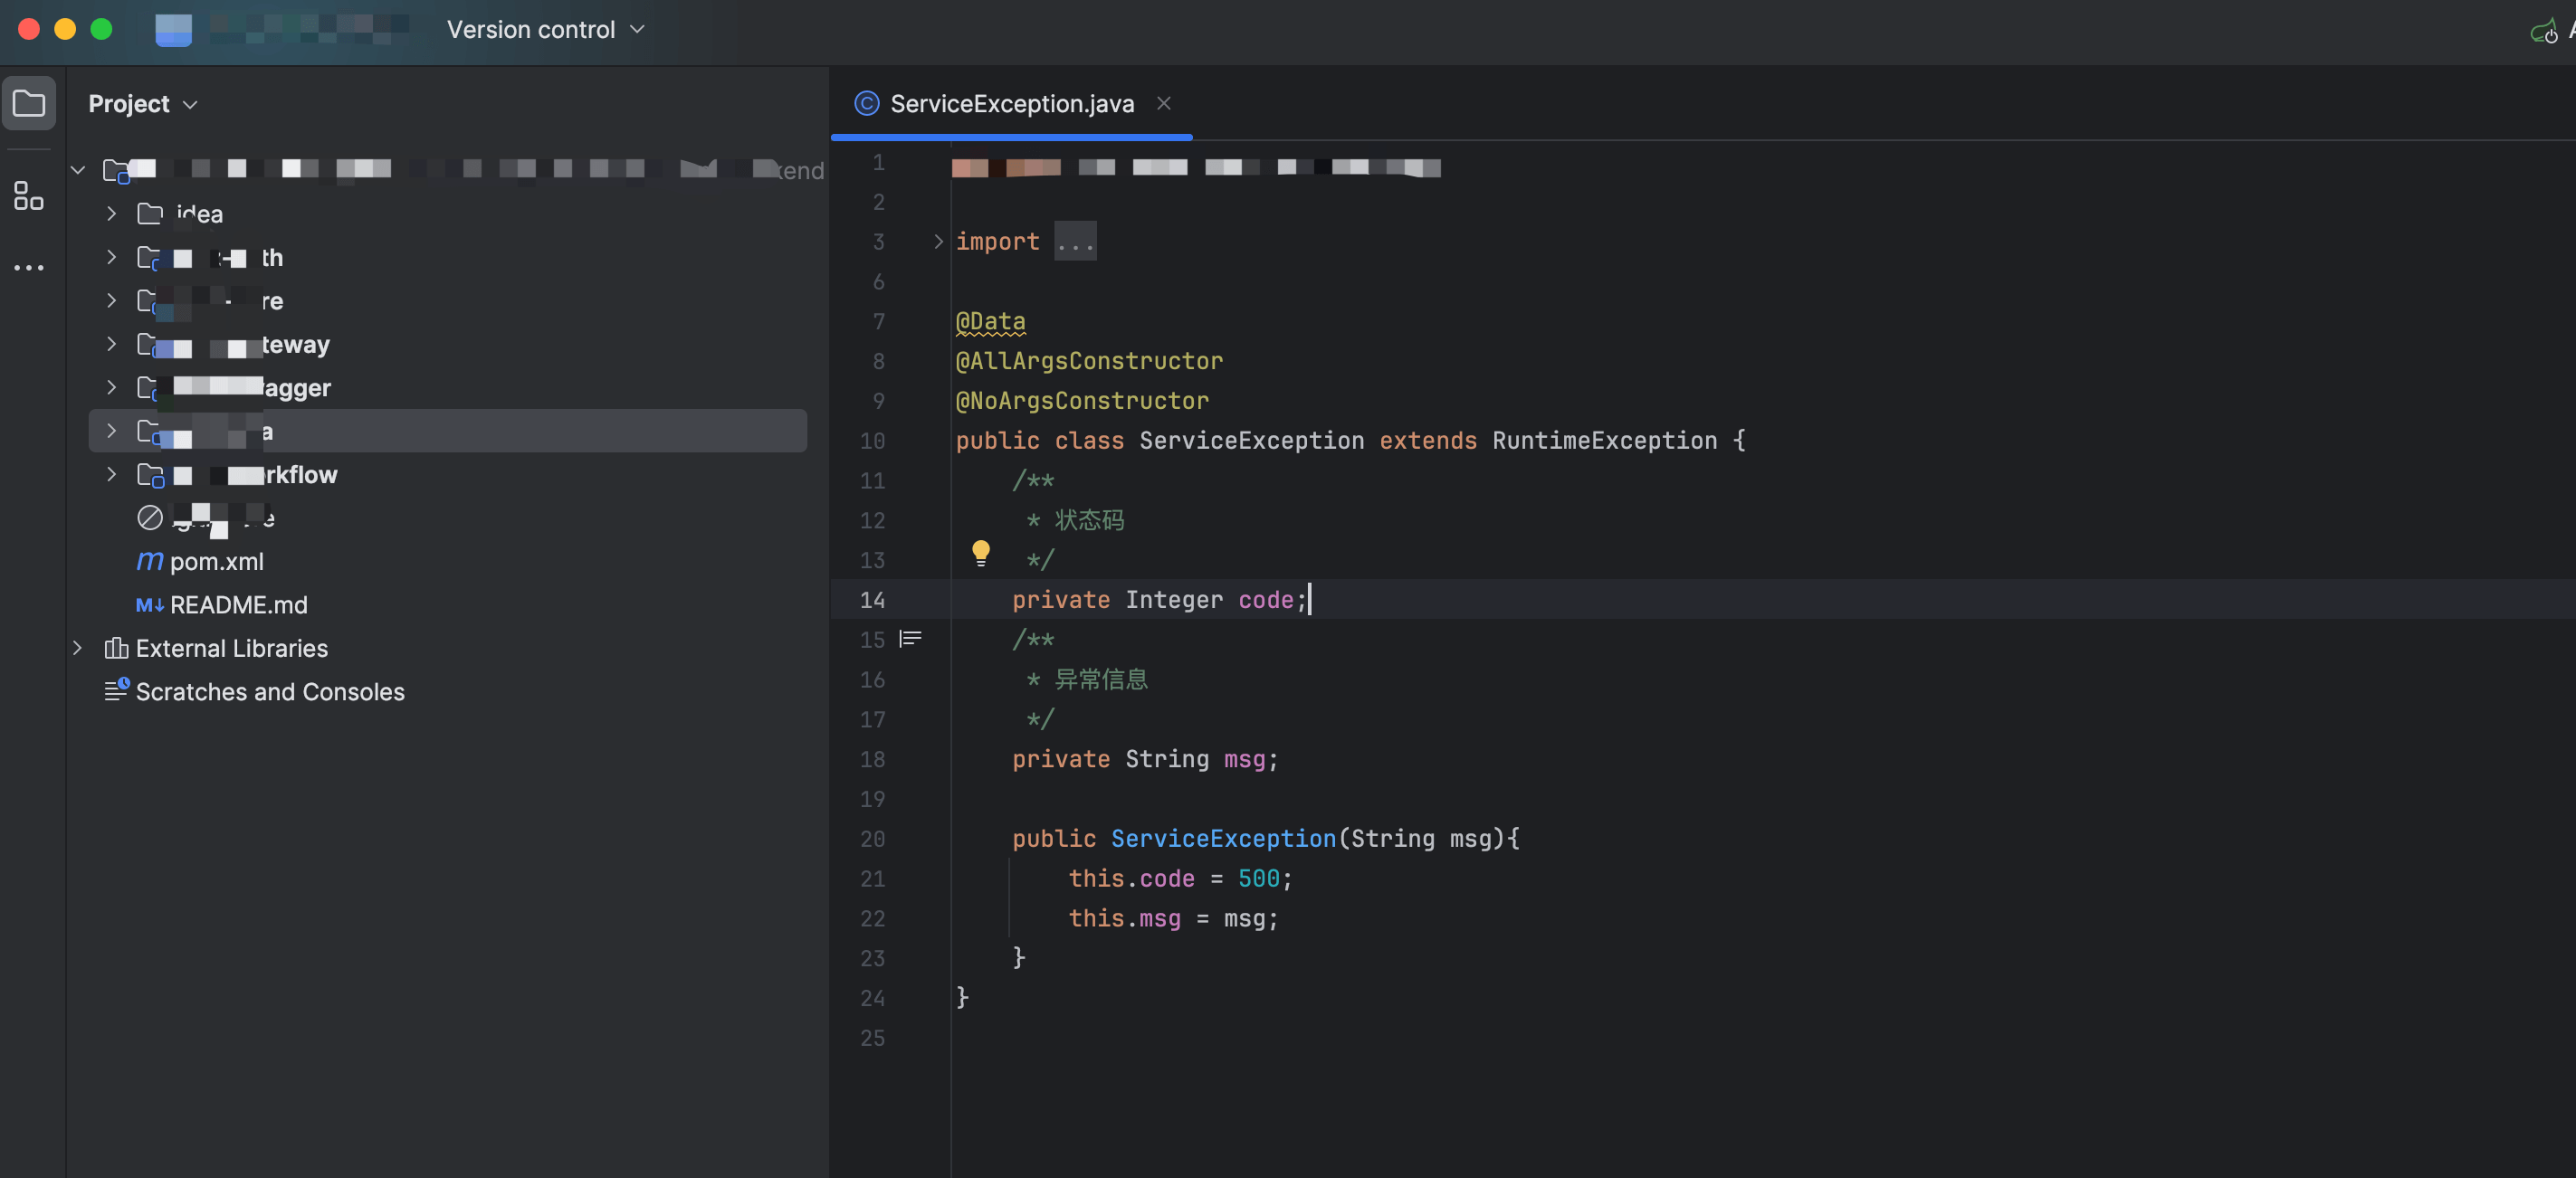This screenshot has height=1178, width=2576.
Task: Select Scratches and Consoles
Action: pyautogui.click(x=270, y=692)
